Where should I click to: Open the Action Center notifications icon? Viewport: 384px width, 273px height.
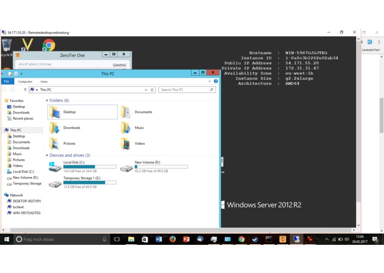click(375, 239)
